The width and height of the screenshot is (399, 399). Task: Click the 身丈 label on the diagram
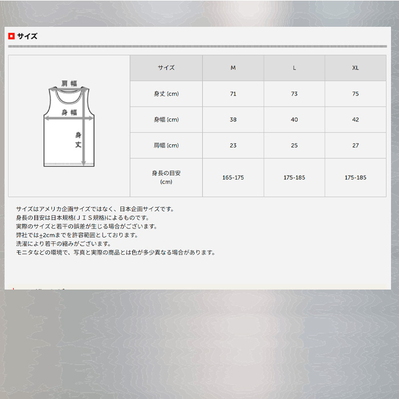tap(78, 140)
